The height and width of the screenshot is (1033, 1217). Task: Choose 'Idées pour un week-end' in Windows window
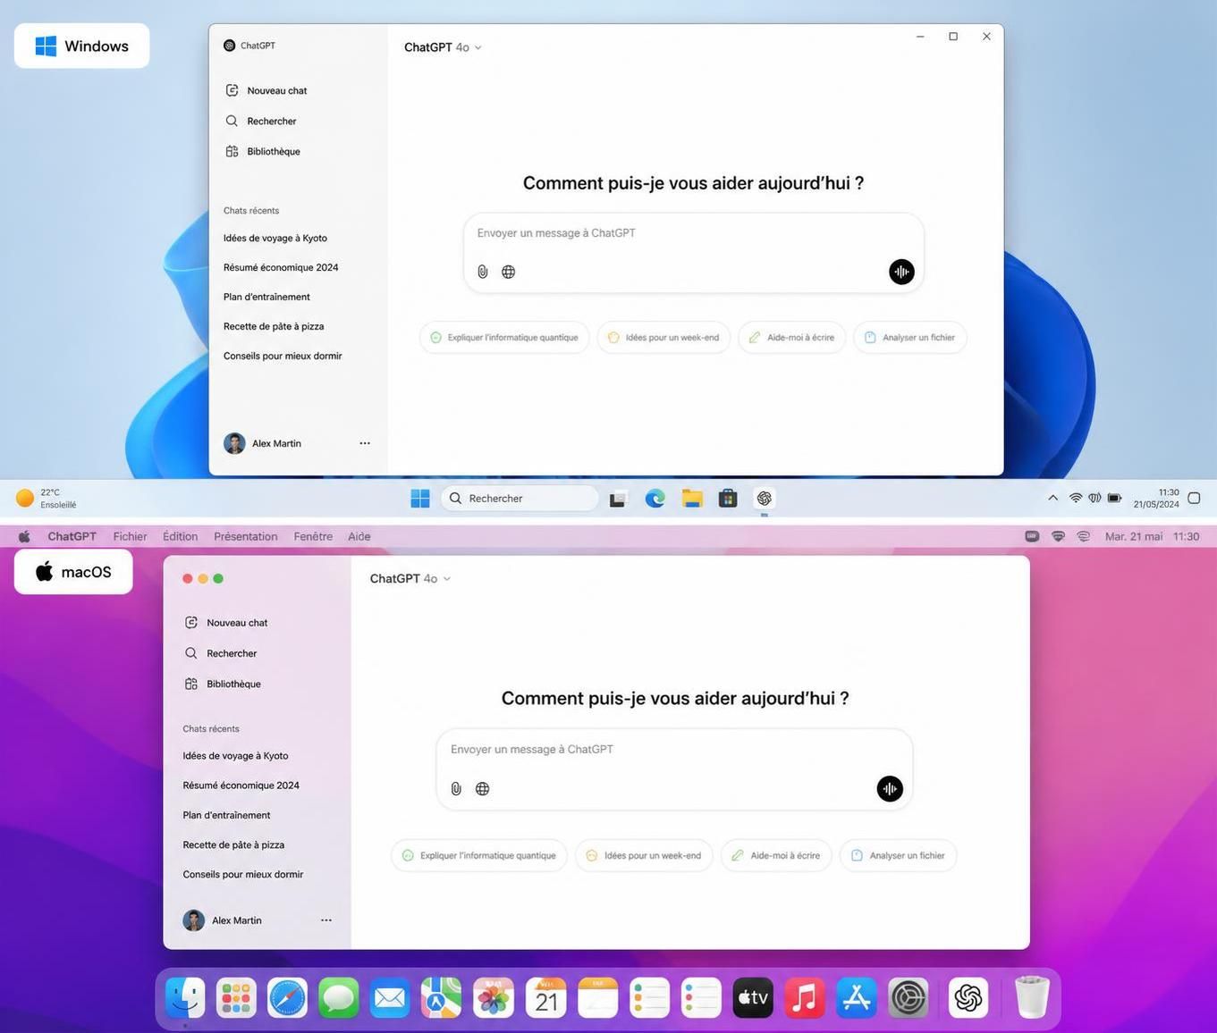(663, 338)
